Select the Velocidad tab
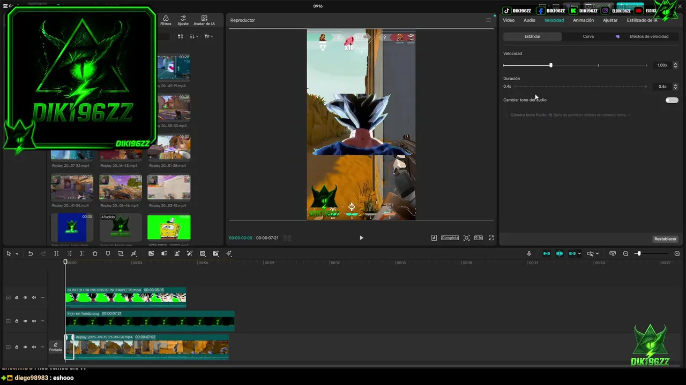 point(554,20)
